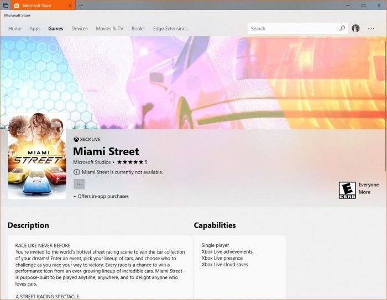The height and width of the screenshot is (300, 387).
Task: Click the search magnifier icon
Action: [342, 29]
